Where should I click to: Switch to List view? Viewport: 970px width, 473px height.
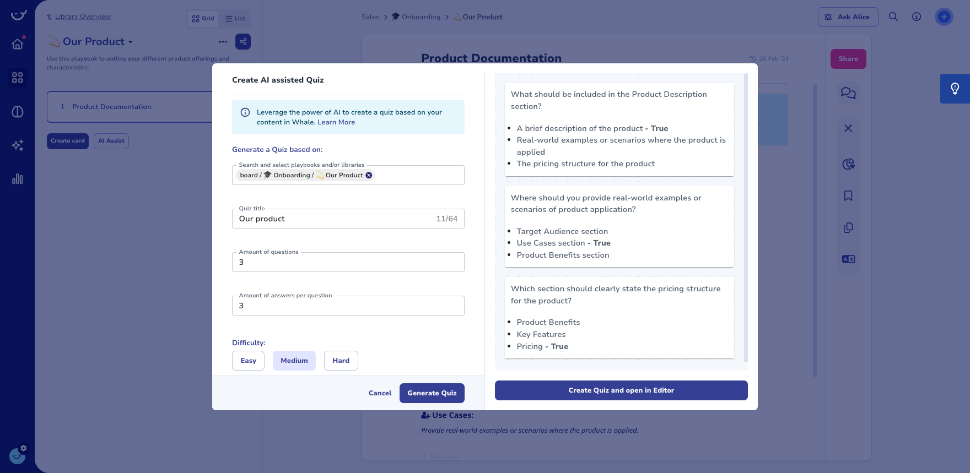click(x=235, y=19)
